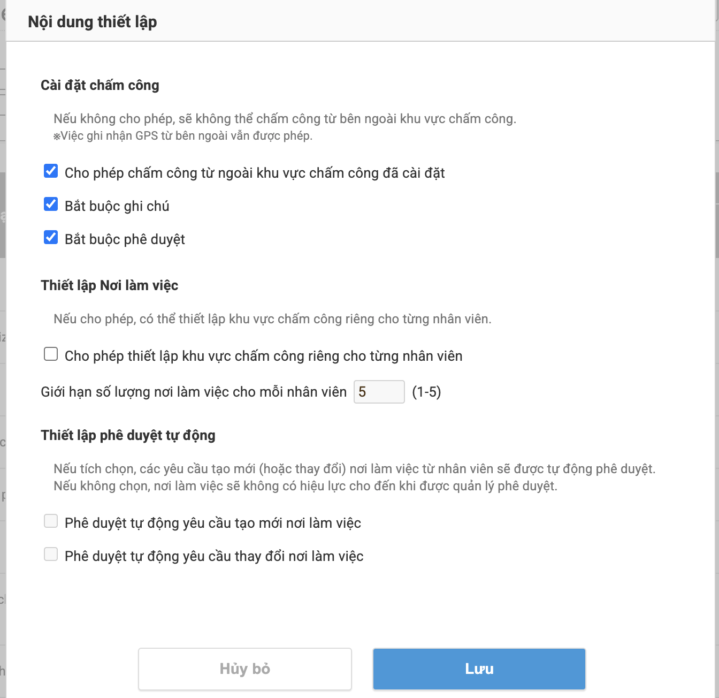
Task: Click the 'Thiết lập Nơi làm việc' heading
Action: (109, 285)
